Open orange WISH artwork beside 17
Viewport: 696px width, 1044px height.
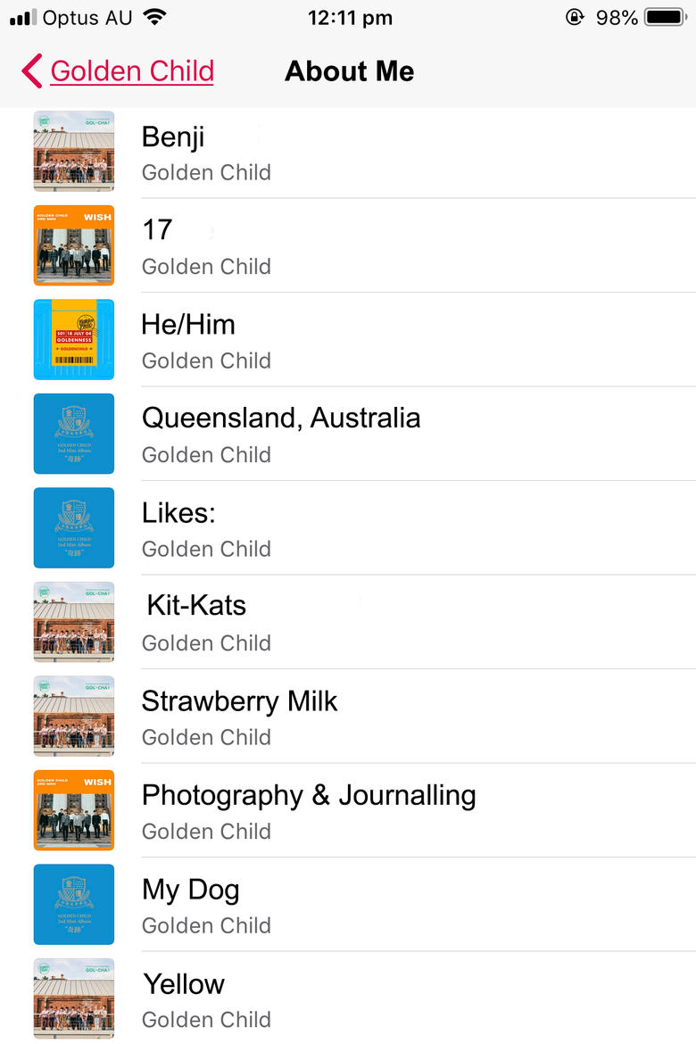pyautogui.click(x=74, y=245)
